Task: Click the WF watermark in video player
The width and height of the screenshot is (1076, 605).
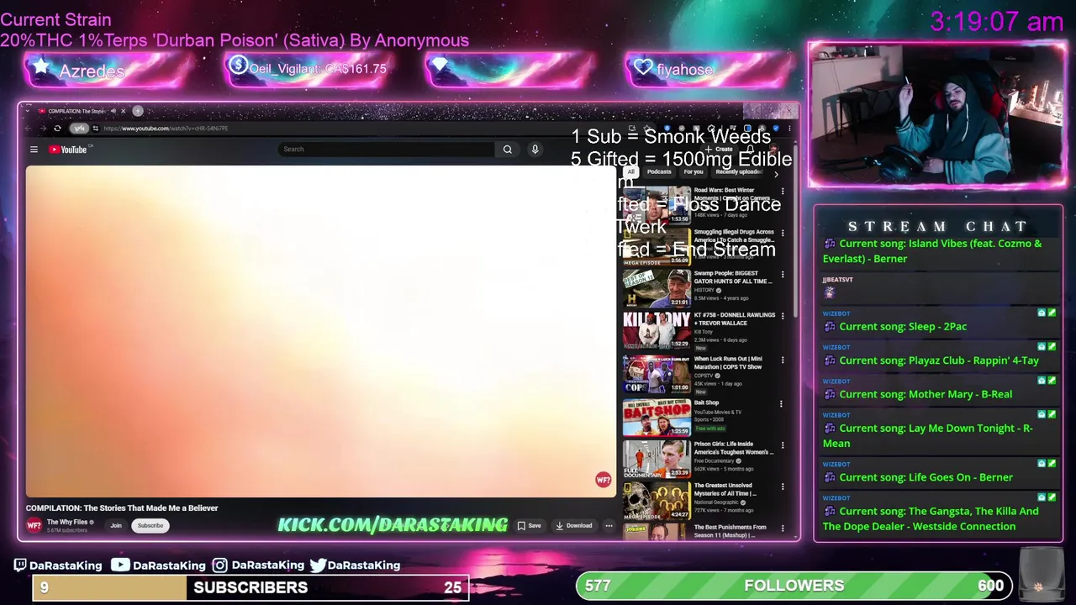Action: point(603,480)
